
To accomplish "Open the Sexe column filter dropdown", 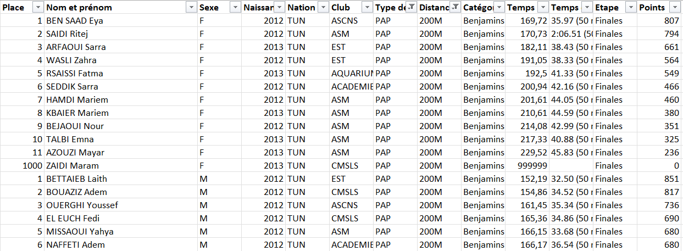I will click(x=235, y=7).
